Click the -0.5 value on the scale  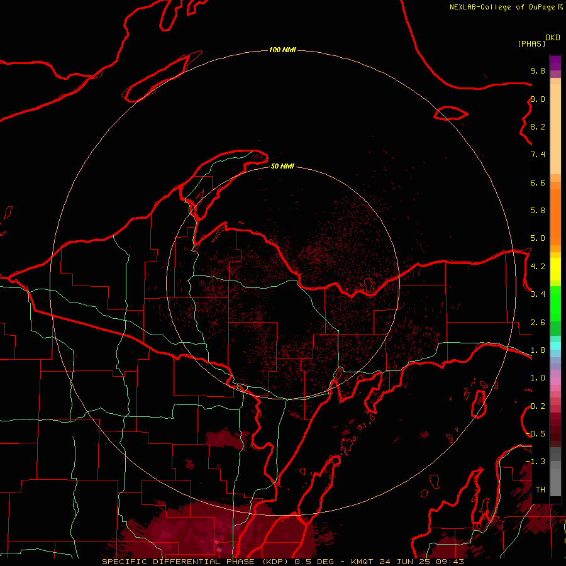coord(536,434)
